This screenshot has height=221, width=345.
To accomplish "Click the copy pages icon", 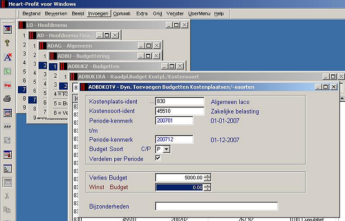I will [7, 210].
